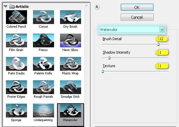The width and height of the screenshot is (179, 127).
Task: Hide filter gallery with double-chevron button
Action: [x=97, y=7]
